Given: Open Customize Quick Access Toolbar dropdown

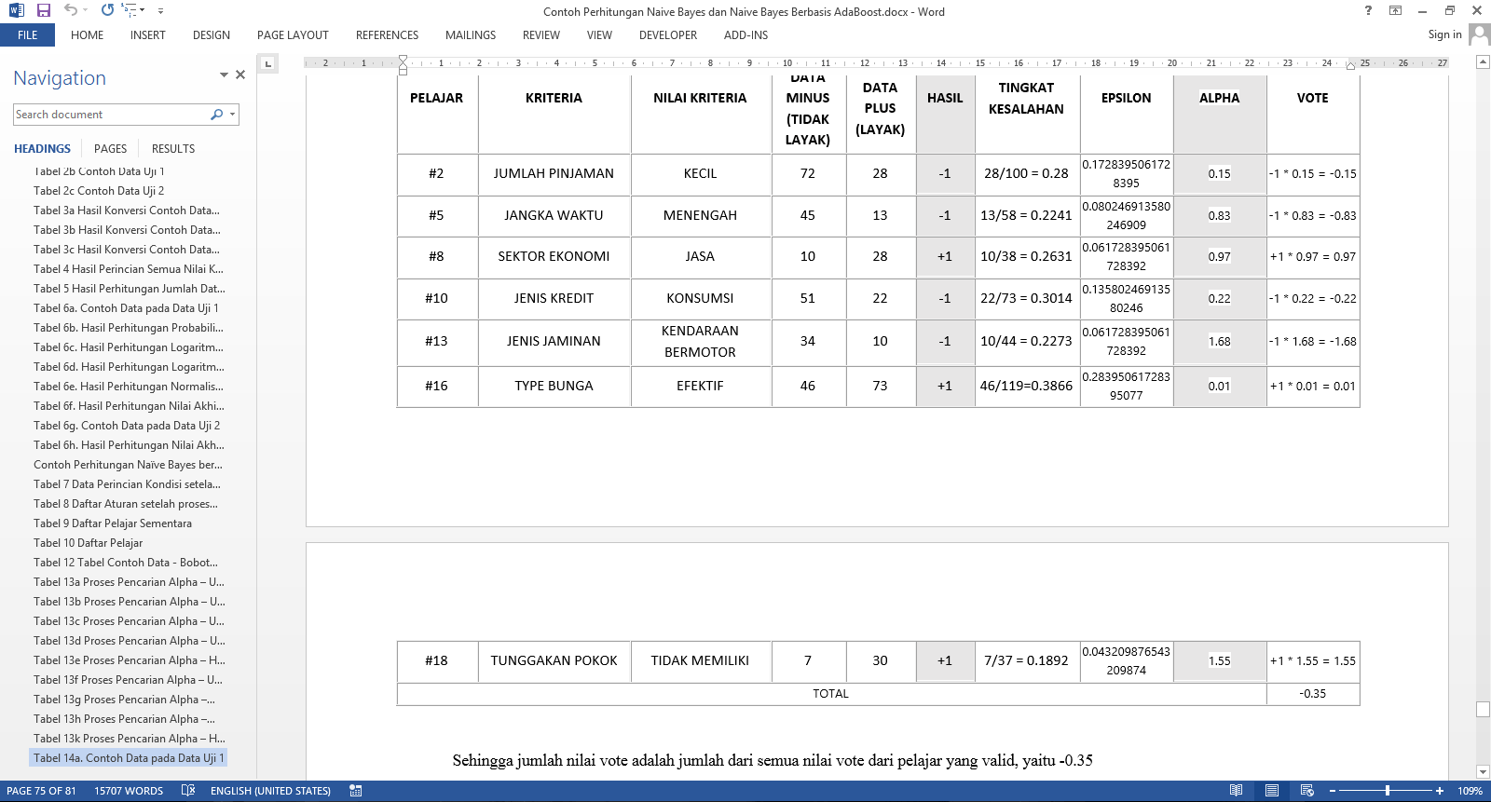Looking at the screenshot, I should point(160,11).
